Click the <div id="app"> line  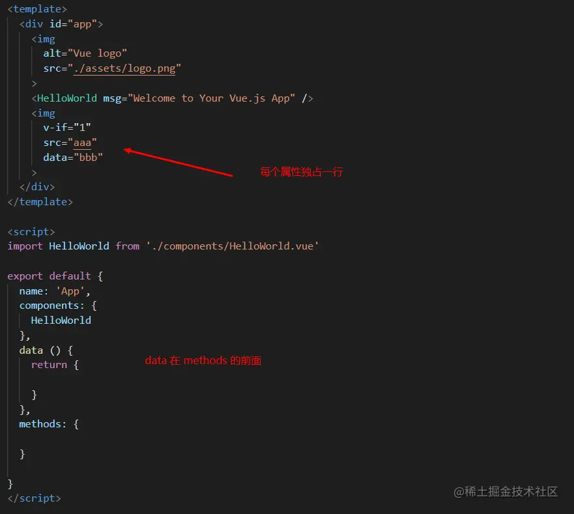[61, 24]
